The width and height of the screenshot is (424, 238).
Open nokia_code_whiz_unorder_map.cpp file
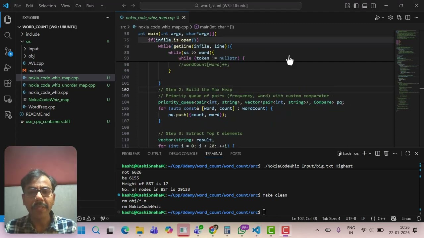tap(62, 85)
